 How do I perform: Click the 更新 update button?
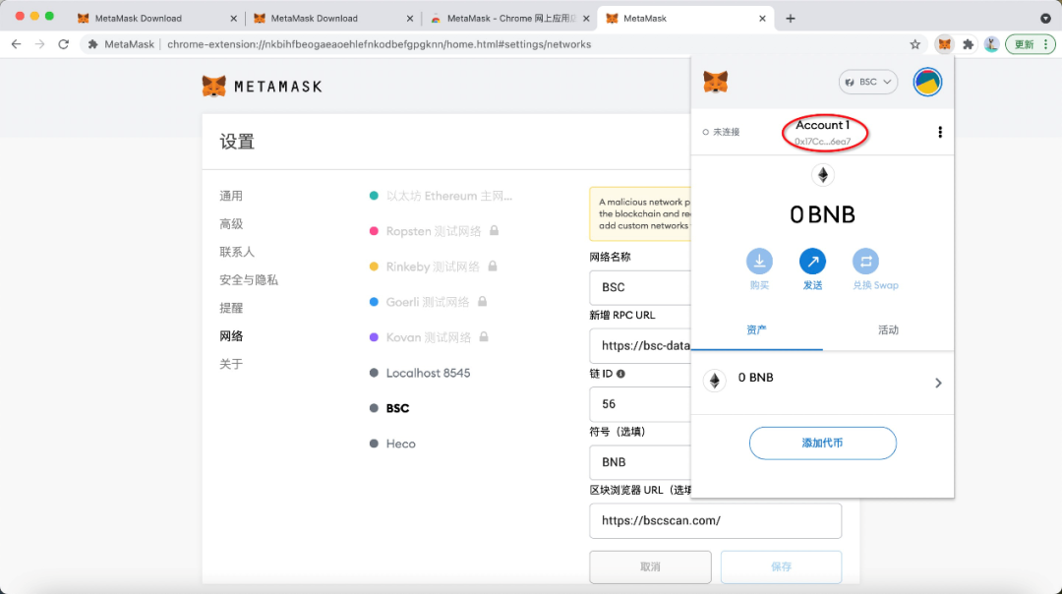point(1030,44)
